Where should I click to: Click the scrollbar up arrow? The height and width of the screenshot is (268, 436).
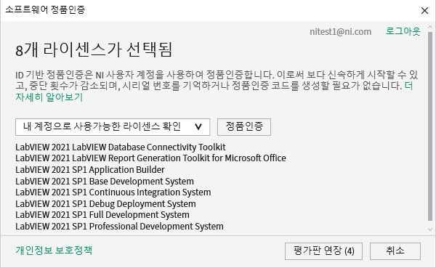(430, 28)
